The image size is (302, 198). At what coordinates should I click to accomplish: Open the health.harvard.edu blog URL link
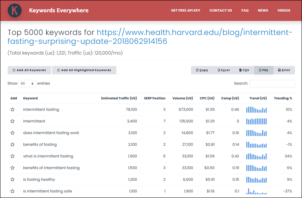[x=150, y=37]
